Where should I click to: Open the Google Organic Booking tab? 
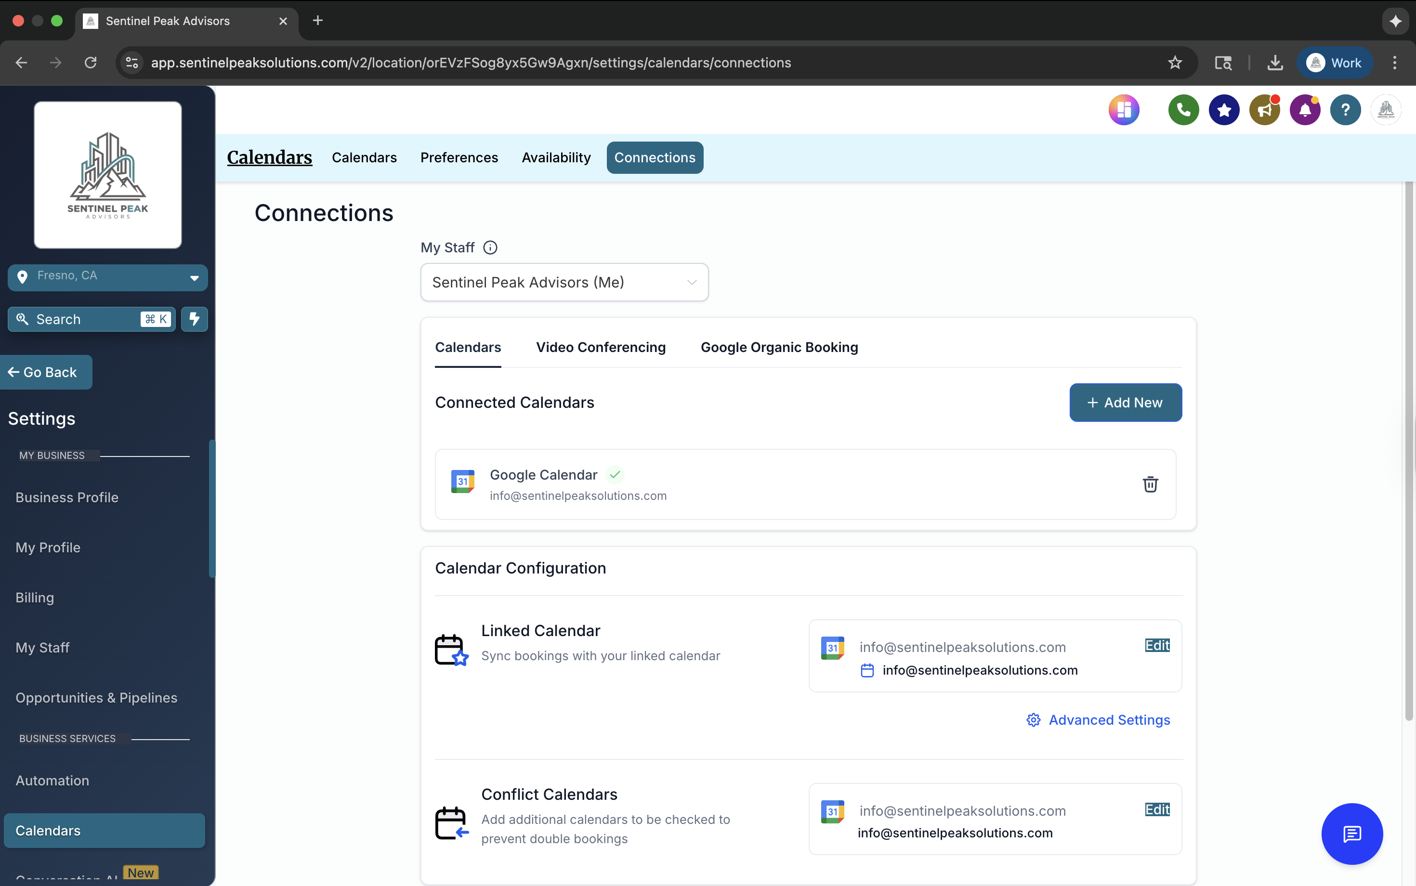click(x=779, y=347)
